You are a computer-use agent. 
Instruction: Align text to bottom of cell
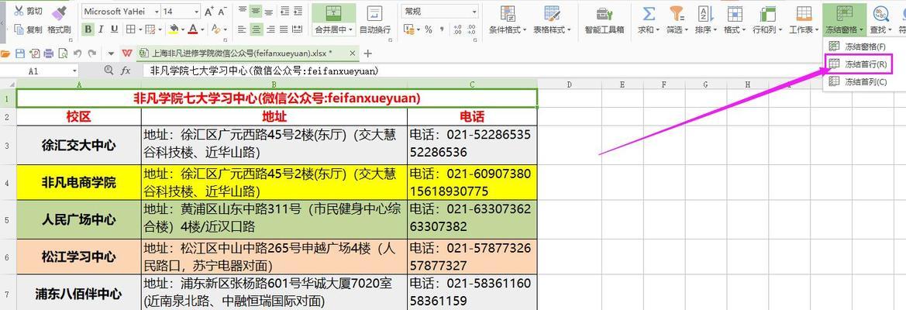(x=269, y=11)
